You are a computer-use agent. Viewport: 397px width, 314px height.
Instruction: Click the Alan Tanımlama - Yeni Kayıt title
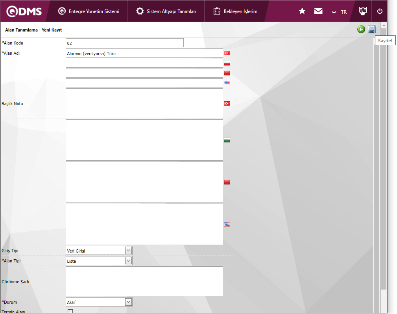click(x=33, y=30)
